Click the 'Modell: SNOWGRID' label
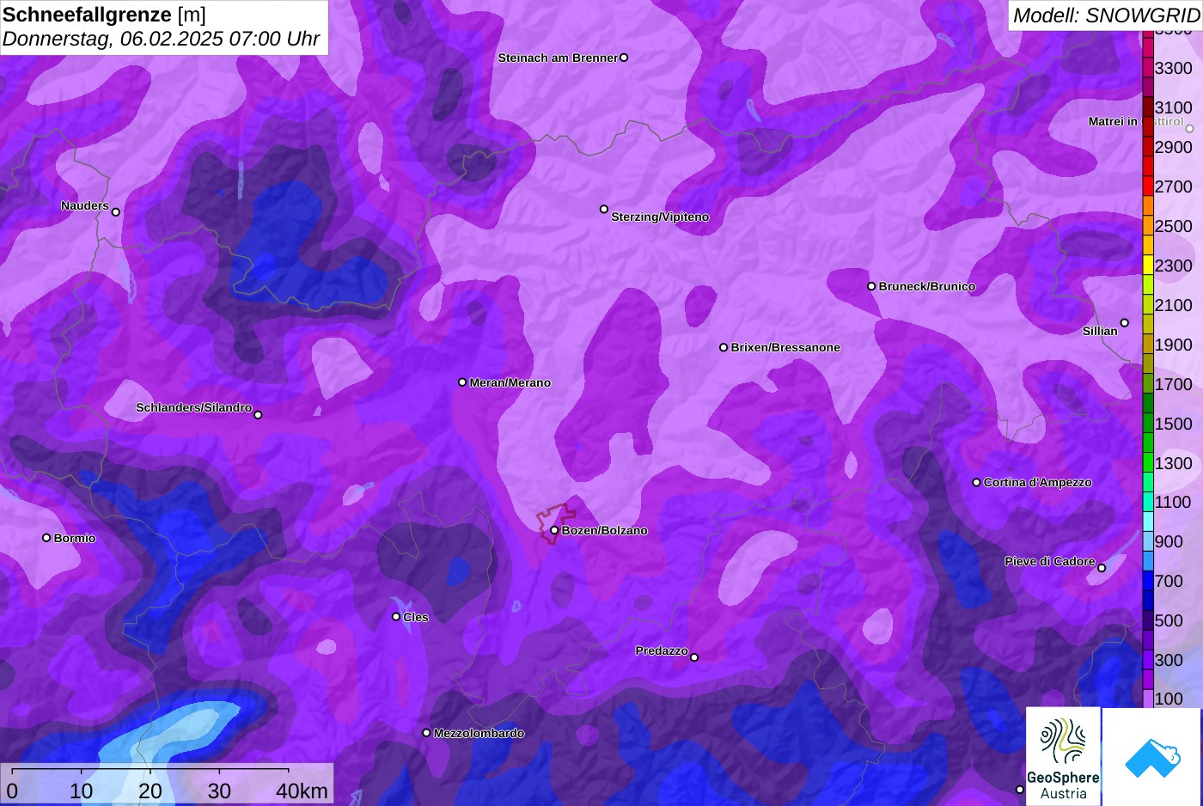This screenshot has width=1203, height=806. coord(1106,15)
